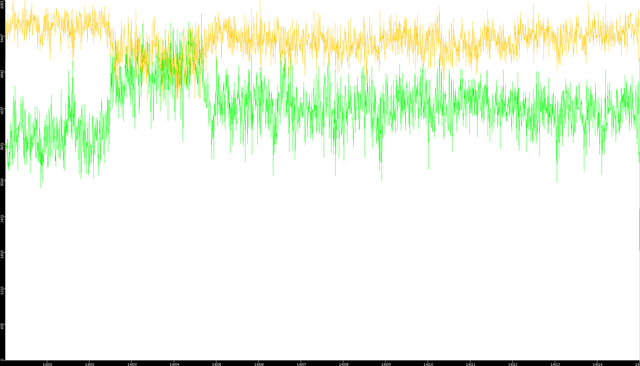Click the 4842 value axis label
Screen dimensions: 640x366
[2, 74]
